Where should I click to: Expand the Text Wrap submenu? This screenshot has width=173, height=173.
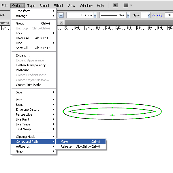(x=33, y=129)
